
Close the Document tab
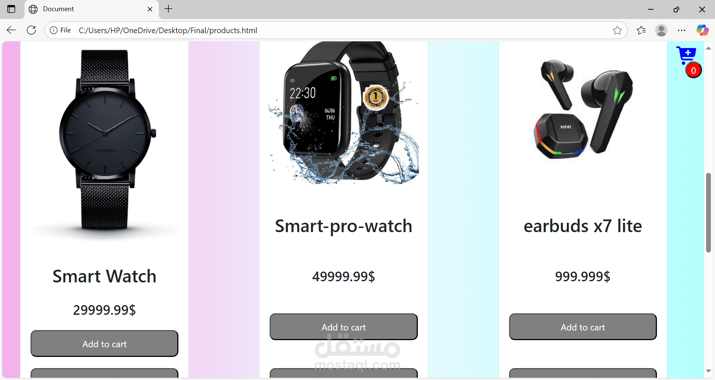click(x=150, y=9)
